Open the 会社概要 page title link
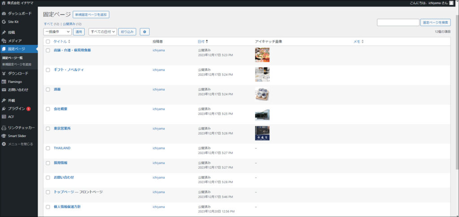Screen dimensions: 459x217 point(61,109)
